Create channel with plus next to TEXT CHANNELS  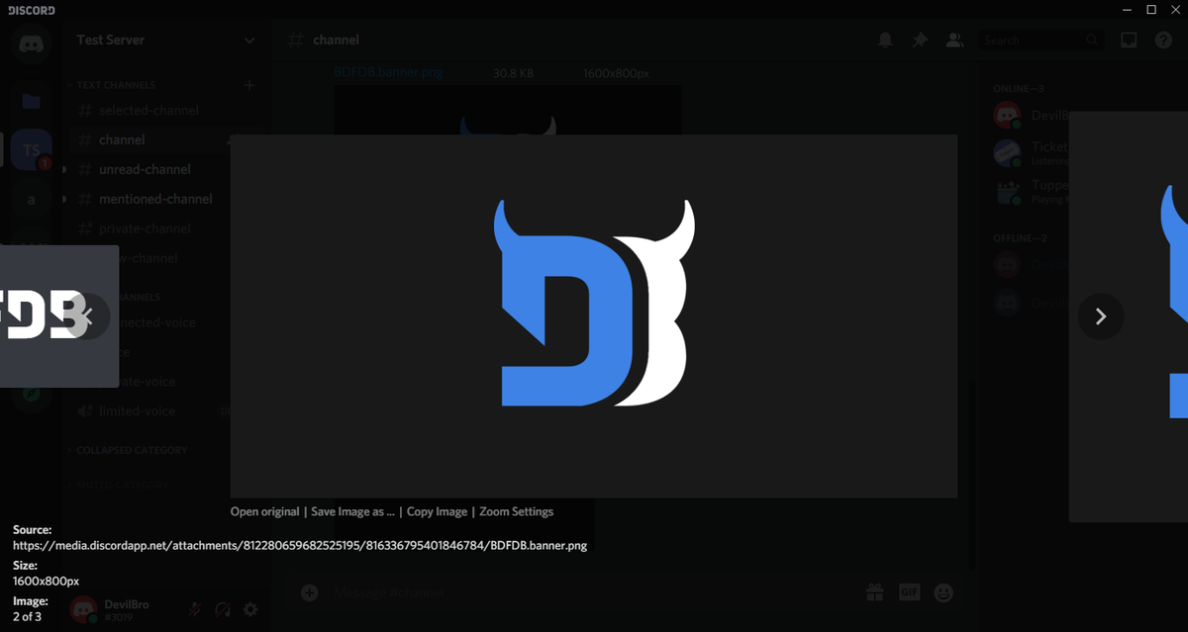point(249,85)
